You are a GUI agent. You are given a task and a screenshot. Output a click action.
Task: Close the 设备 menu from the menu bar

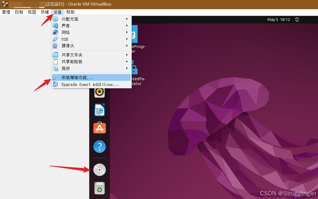pyautogui.click(x=58, y=12)
